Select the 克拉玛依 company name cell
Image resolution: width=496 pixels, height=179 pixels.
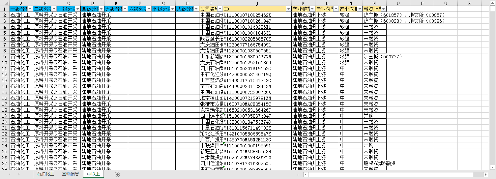211,110
